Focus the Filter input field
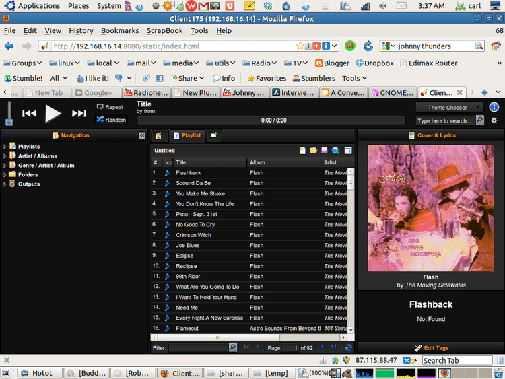Viewport: 505px width, 379px height. click(199, 347)
